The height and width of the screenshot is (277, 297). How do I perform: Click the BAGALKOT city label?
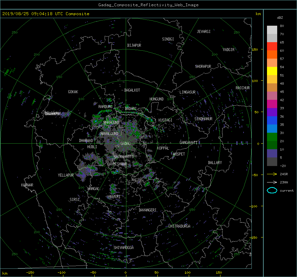(x=132, y=90)
